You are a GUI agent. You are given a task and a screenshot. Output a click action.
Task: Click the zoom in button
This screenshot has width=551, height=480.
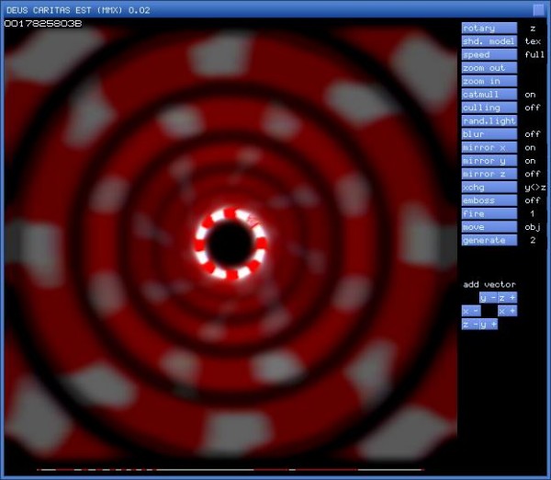coord(489,81)
